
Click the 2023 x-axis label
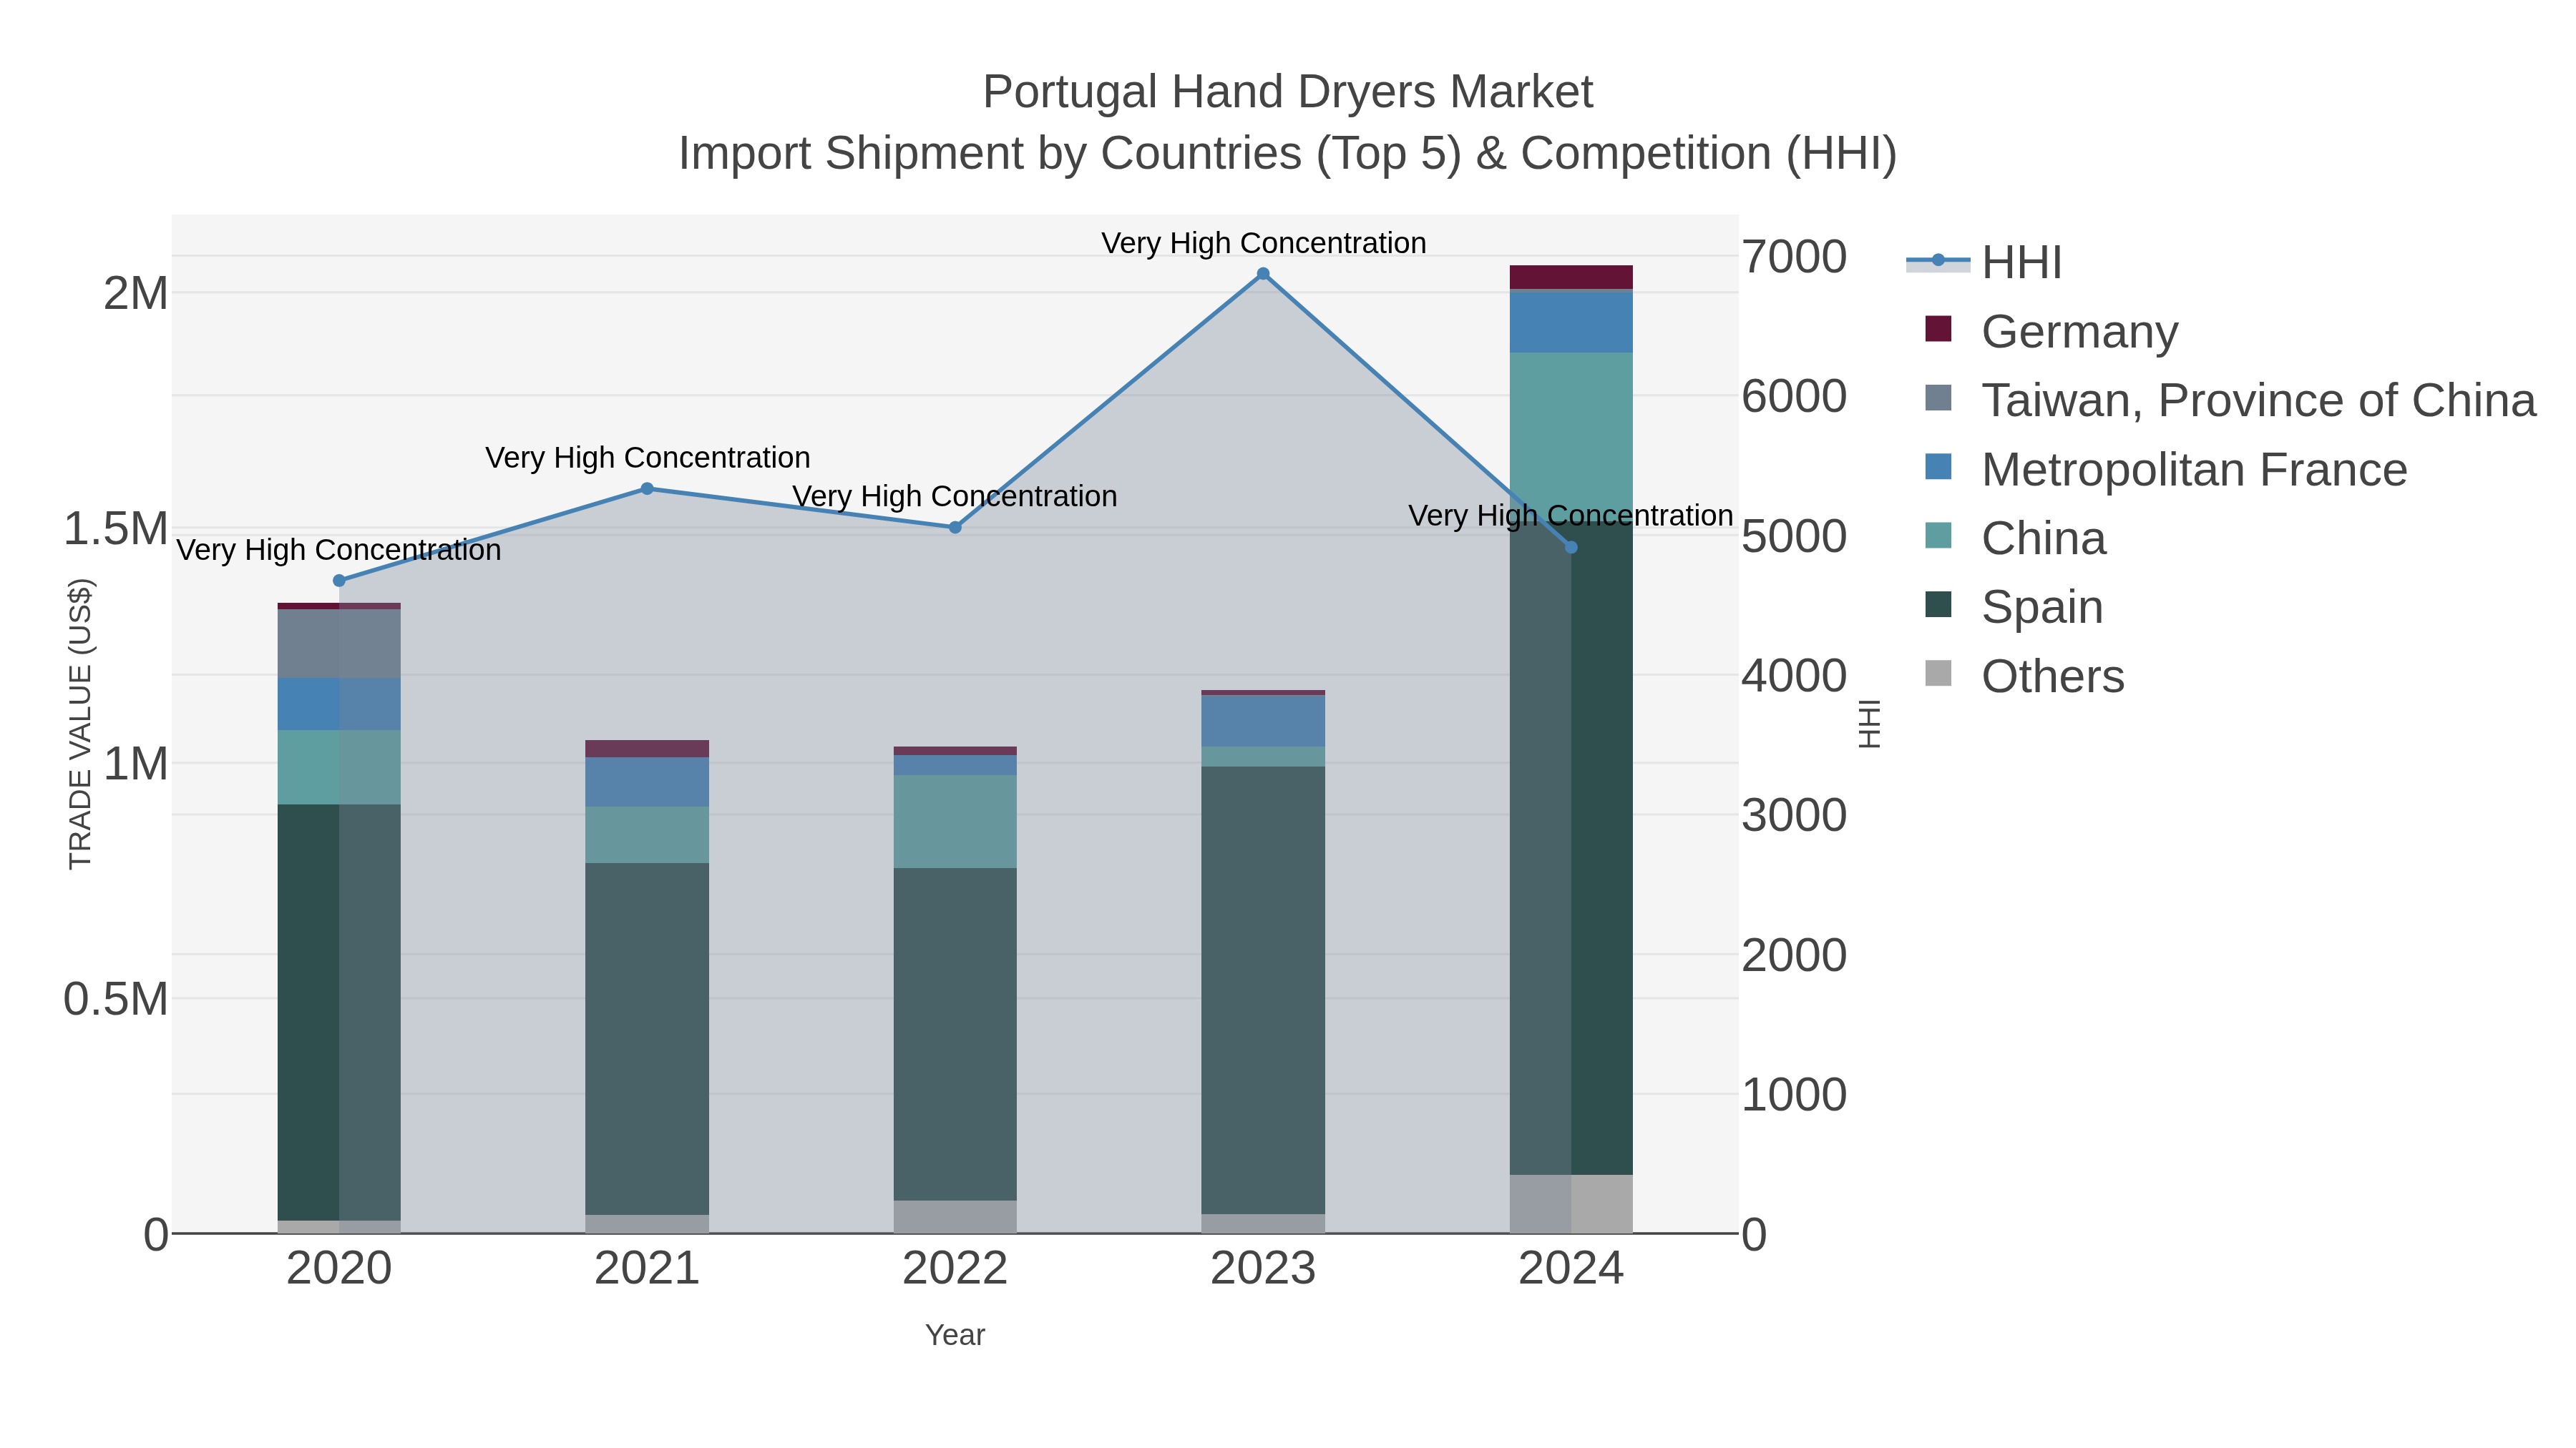pos(1263,1269)
